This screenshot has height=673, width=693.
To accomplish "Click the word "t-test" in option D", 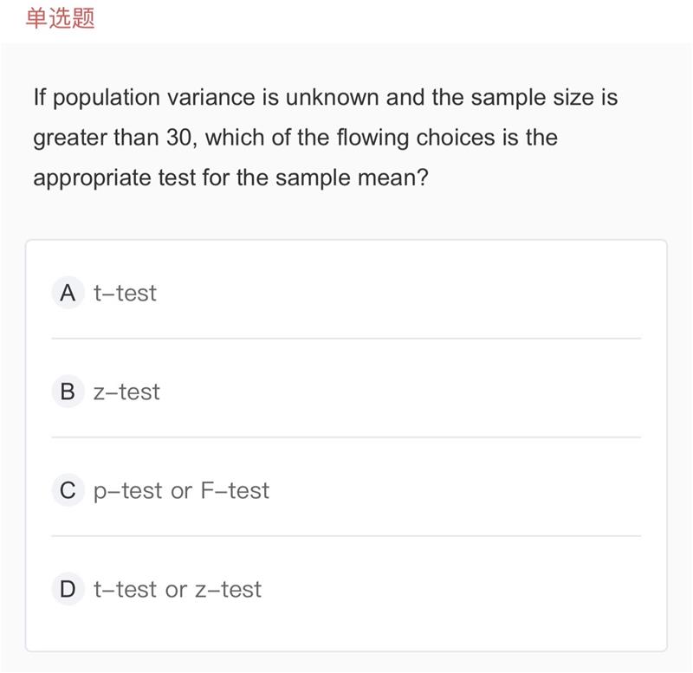I will point(125,590).
